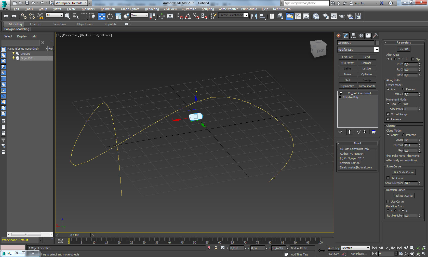This screenshot has height=257, width=428.
Task: Open the Schematic View
Action: [x=306, y=16]
